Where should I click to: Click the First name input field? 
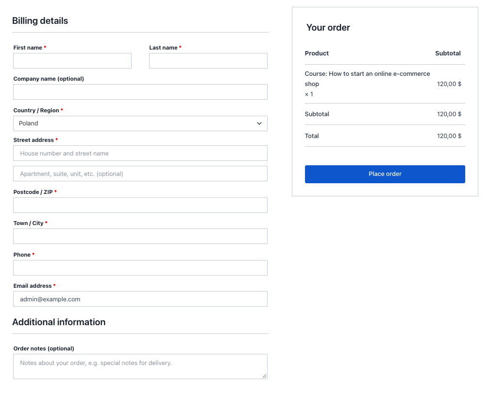point(72,61)
